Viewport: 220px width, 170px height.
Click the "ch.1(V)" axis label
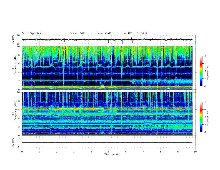[x=13, y=39]
